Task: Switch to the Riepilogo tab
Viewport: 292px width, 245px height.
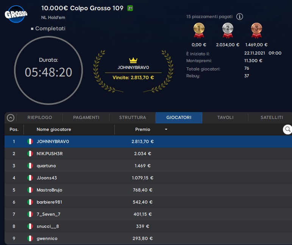Action: pos(40,117)
